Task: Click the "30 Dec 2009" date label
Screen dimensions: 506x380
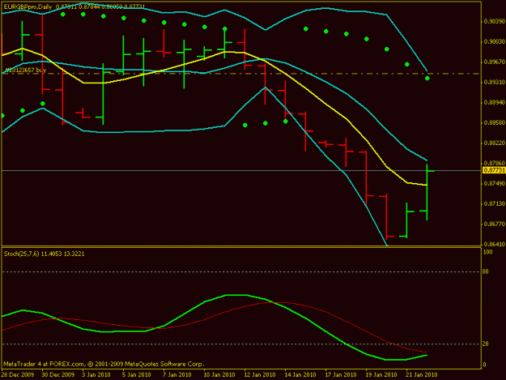Action: (57, 374)
